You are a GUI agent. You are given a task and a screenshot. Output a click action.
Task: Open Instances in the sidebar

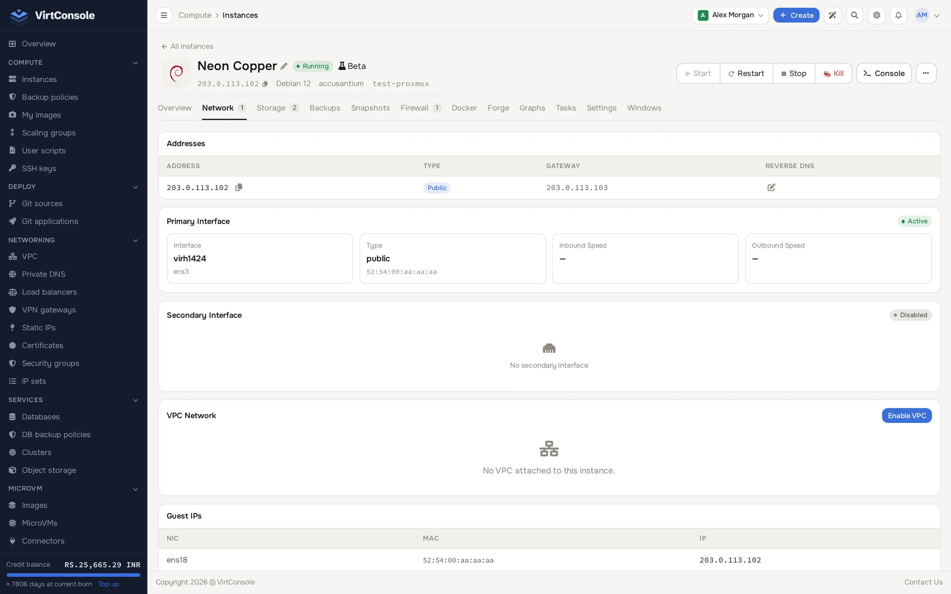pos(39,79)
